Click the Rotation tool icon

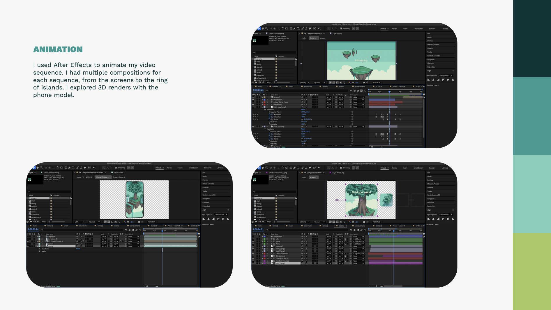(x=283, y=29)
